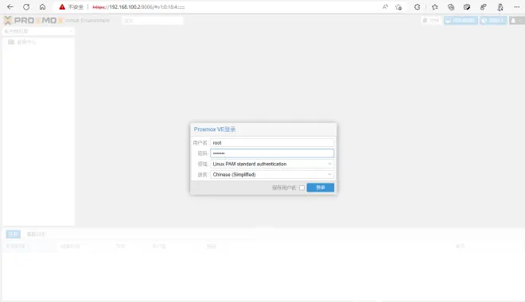Image resolution: width=525 pixels, height=302 pixels.
Task: Open the browser extensions puzzle icon
Action: pos(417,6)
